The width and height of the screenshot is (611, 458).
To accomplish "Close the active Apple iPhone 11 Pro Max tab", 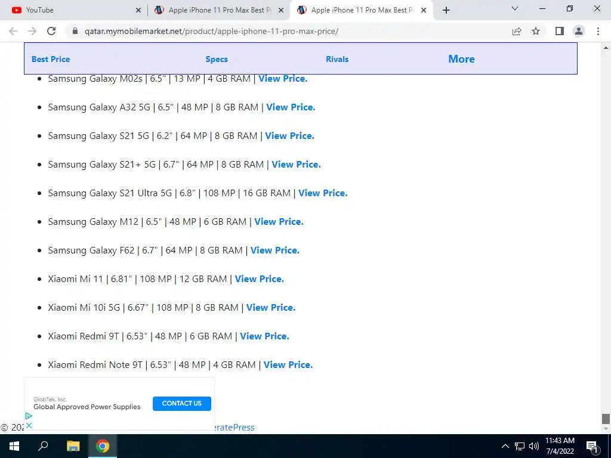I will (424, 10).
